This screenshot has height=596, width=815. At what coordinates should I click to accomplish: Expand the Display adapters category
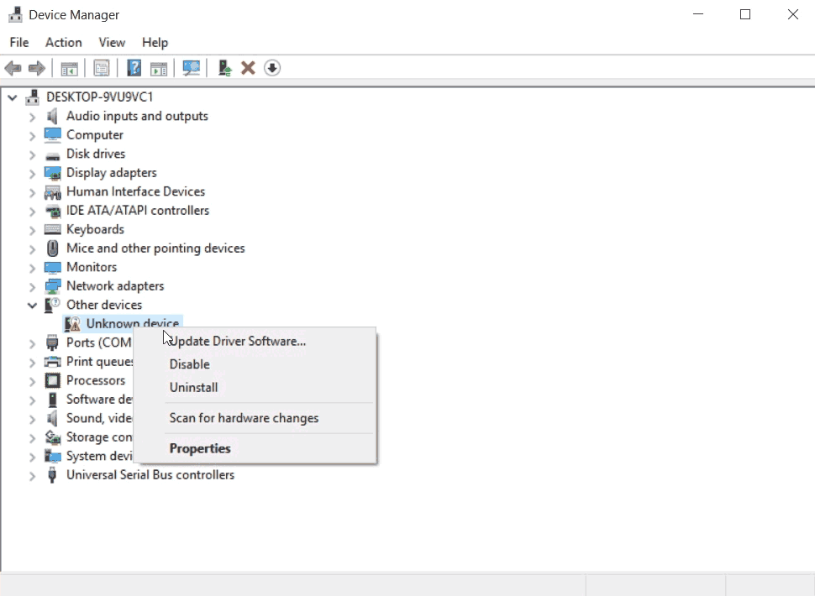tap(32, 174)
